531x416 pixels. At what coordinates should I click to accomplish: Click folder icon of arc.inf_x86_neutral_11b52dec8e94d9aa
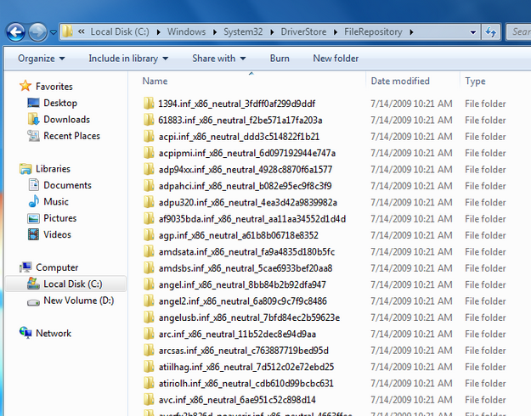(149, 334)
